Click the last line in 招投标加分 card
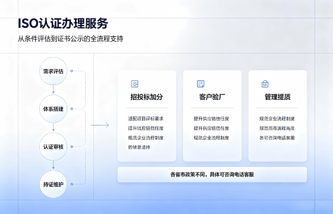Screen dimensions: 333x214 point(139,147)
